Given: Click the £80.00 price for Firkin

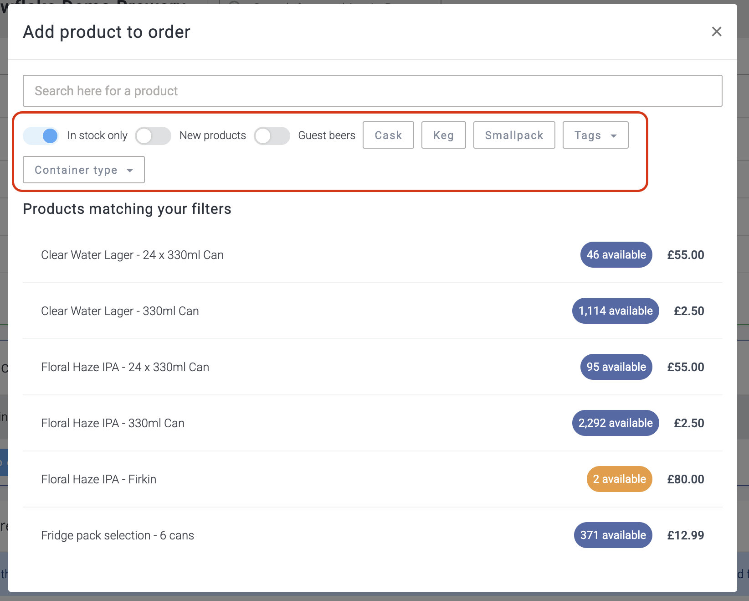Looking at the screenshot, I should pyautogui.click(x=686, y=479).
